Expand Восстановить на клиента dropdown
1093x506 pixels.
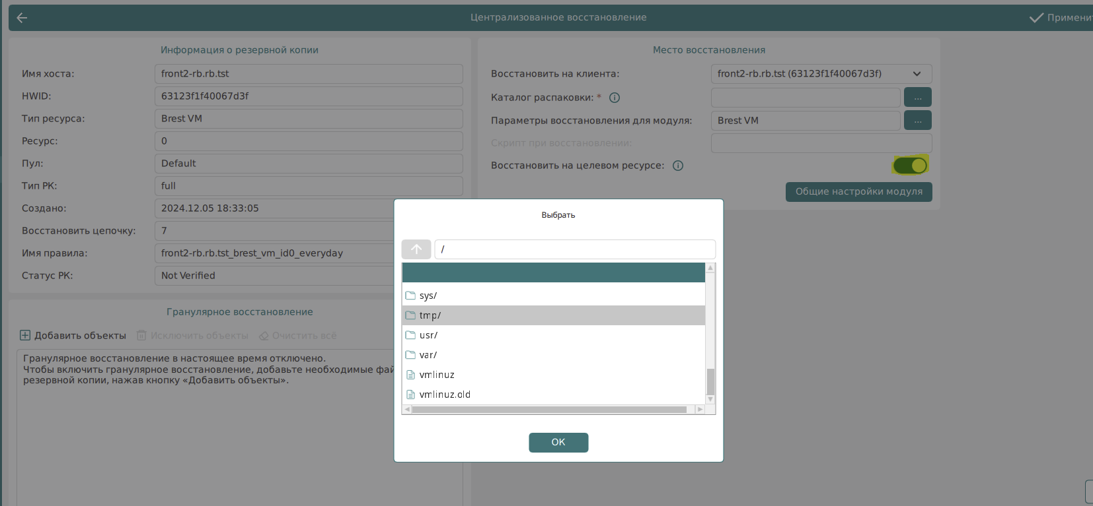pos(821,74)
